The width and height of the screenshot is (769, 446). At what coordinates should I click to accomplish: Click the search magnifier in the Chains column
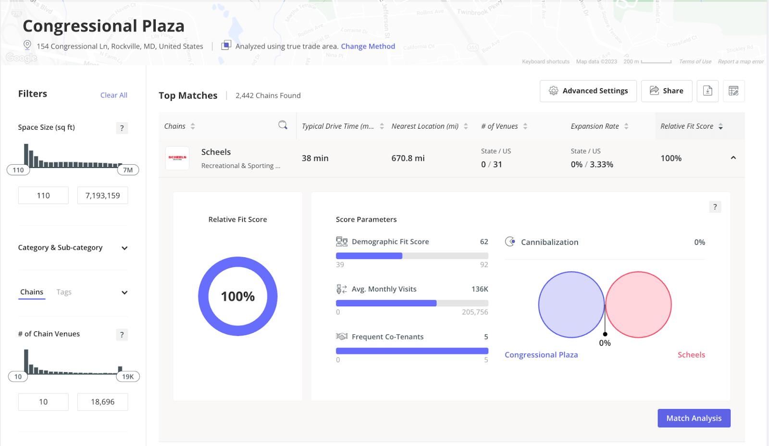283,125
